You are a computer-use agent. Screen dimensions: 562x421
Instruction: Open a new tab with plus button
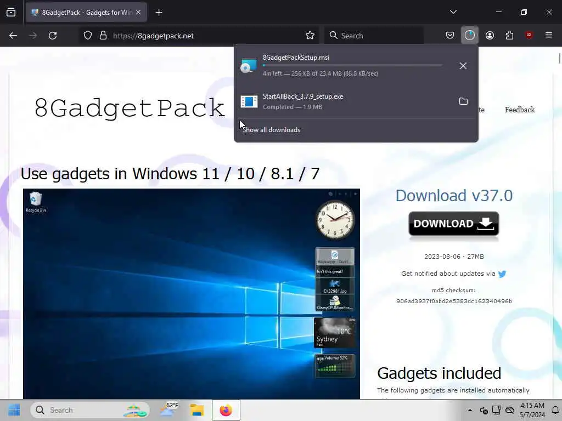pyautogui.click(x=159, y=13)
